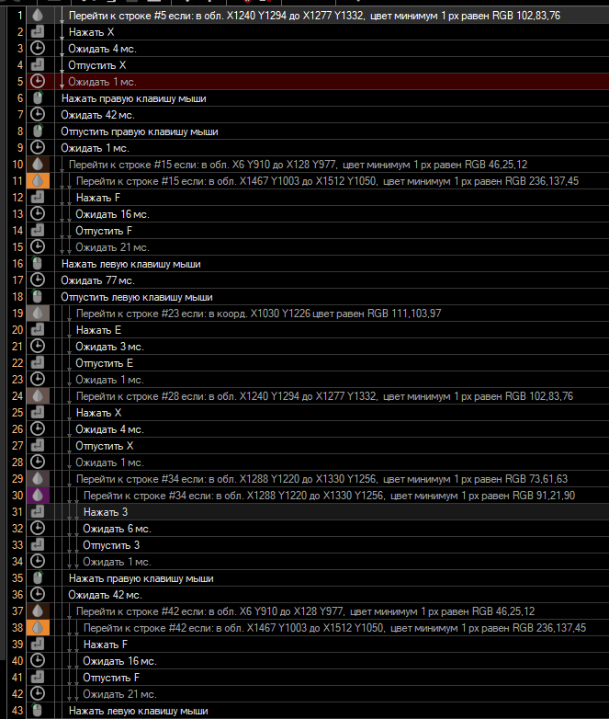Click the clock icon beside 'Ожидать 3 мс.'
Screen dimensions: 609x719
pos(38,347)
